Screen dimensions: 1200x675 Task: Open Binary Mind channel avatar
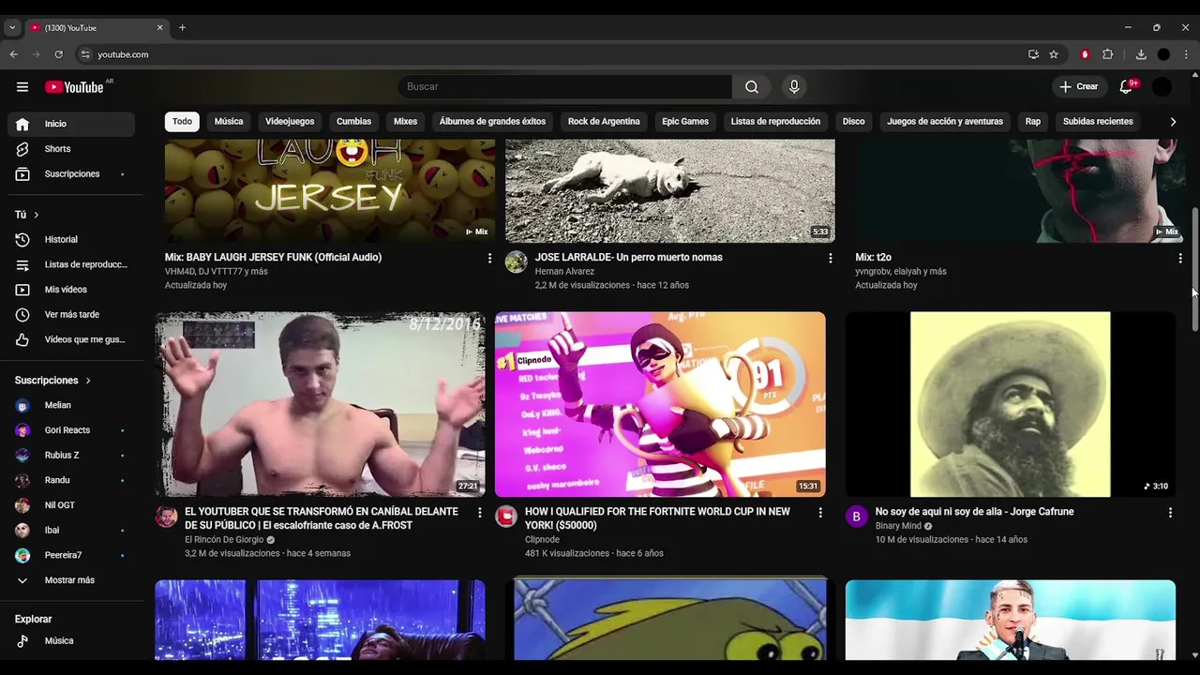[x=856, y=517]
